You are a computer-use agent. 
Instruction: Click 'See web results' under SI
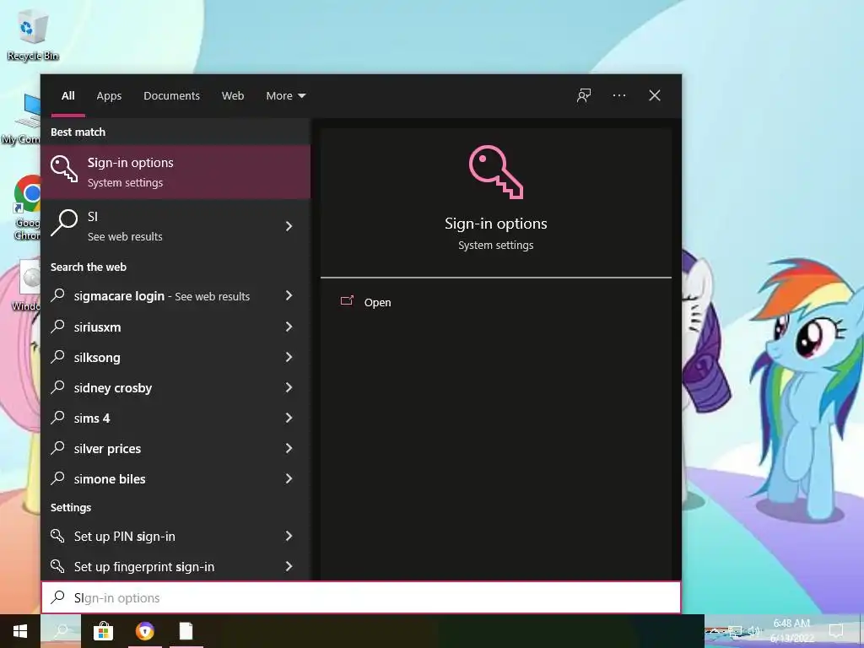(x=125, y=236)
